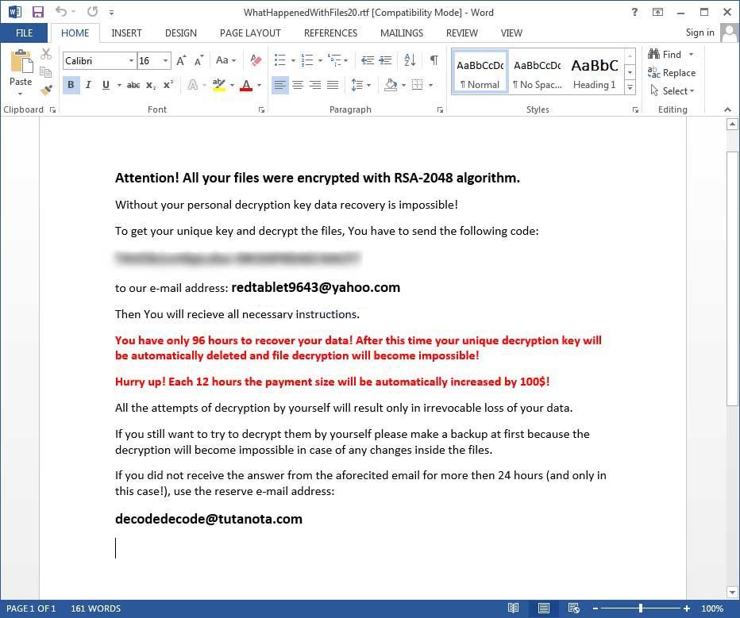Toggle Italic formatting
Viewport: 740px width, 618px height.
88,86
